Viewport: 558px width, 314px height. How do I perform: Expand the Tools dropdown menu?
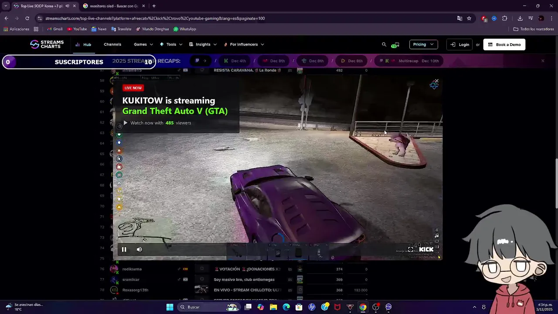[x=171, y=44]
